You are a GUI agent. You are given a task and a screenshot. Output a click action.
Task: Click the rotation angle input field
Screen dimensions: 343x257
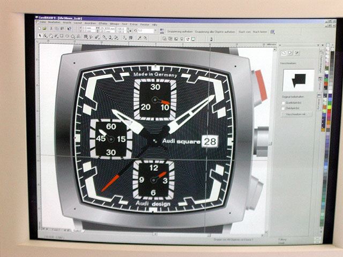tap(145, 31)
